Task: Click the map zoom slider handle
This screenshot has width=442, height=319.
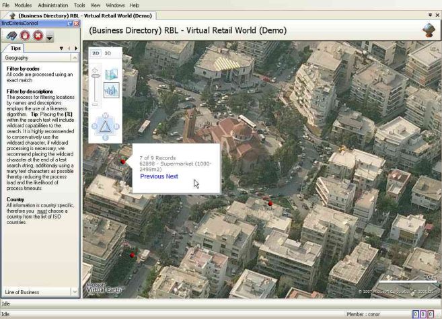Action: coord(96,76)
